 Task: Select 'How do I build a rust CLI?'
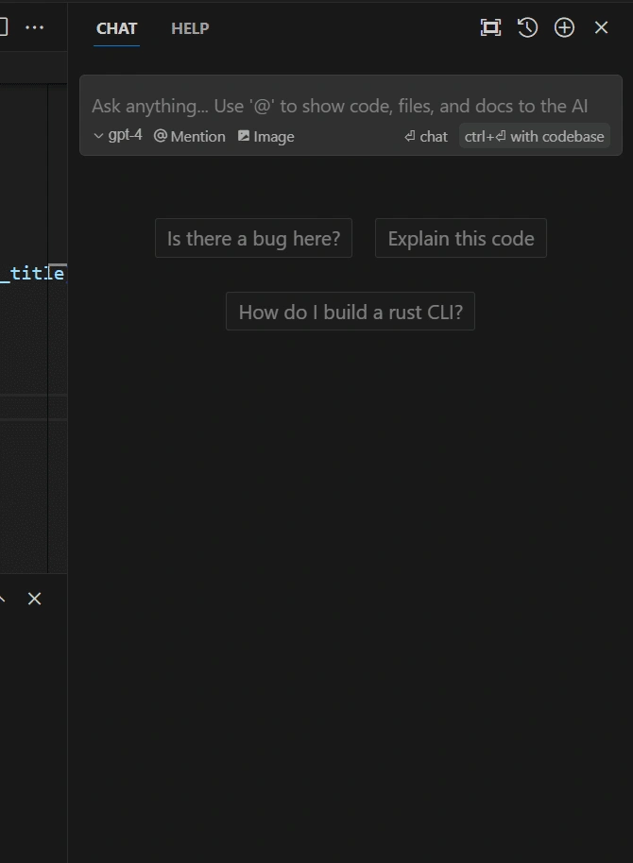pos(351,312)
